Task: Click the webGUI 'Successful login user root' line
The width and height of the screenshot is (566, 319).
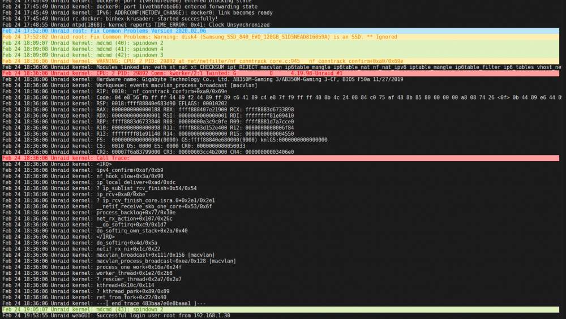Action: click(x=116, y=316)
